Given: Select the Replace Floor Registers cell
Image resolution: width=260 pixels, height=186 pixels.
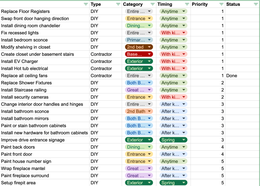Looking at the screenshot, I should coord(25,11).
